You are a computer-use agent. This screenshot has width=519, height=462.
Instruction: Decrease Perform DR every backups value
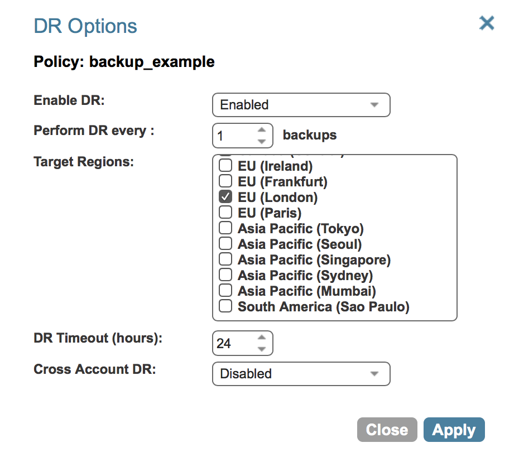click(x=262, y=142)
